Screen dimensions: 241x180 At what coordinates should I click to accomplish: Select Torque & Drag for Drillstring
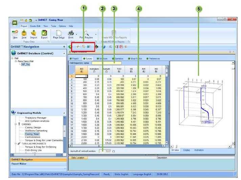tap(41, 147)
